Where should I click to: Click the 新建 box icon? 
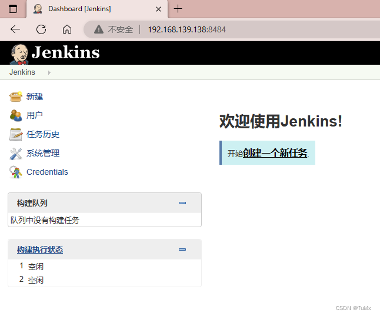tap(15, 97)
